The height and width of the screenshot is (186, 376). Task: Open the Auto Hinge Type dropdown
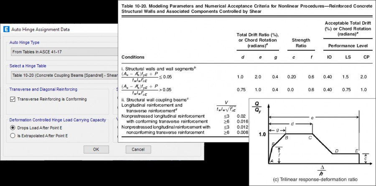click(63, 52)
